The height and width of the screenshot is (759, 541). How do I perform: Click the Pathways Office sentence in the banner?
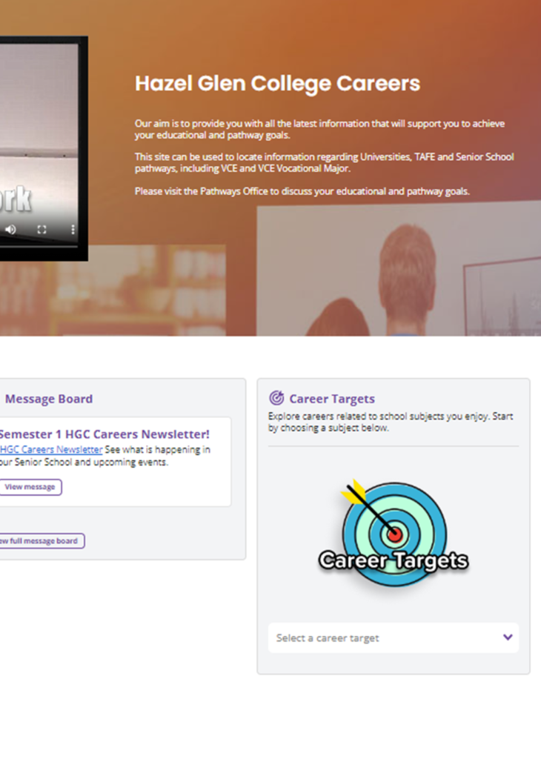click(x=302, y=191)
